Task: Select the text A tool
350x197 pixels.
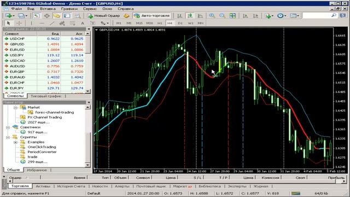Action: [x=83, y=23]
